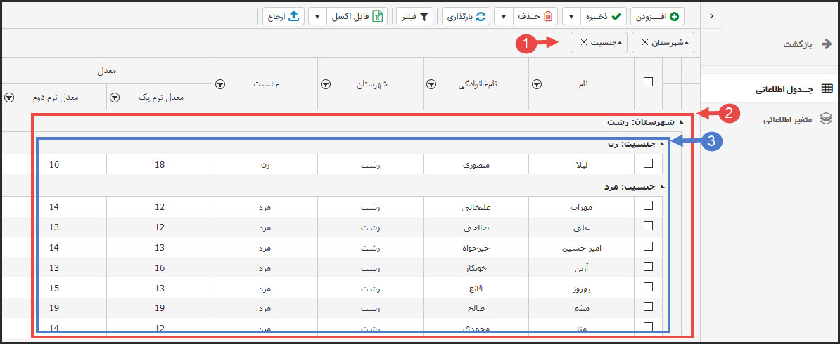
Task: Check the row checkbox for لیلا
Action: 648,163
